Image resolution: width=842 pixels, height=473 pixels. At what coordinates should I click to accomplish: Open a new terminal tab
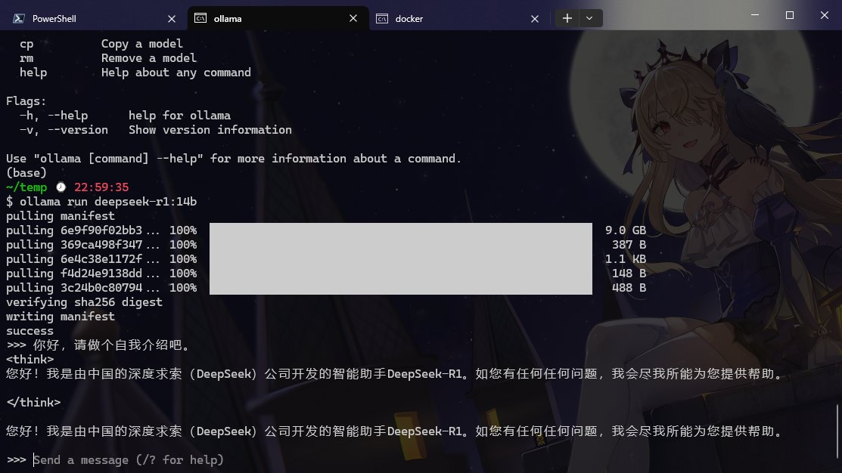(x=567, y=18)
